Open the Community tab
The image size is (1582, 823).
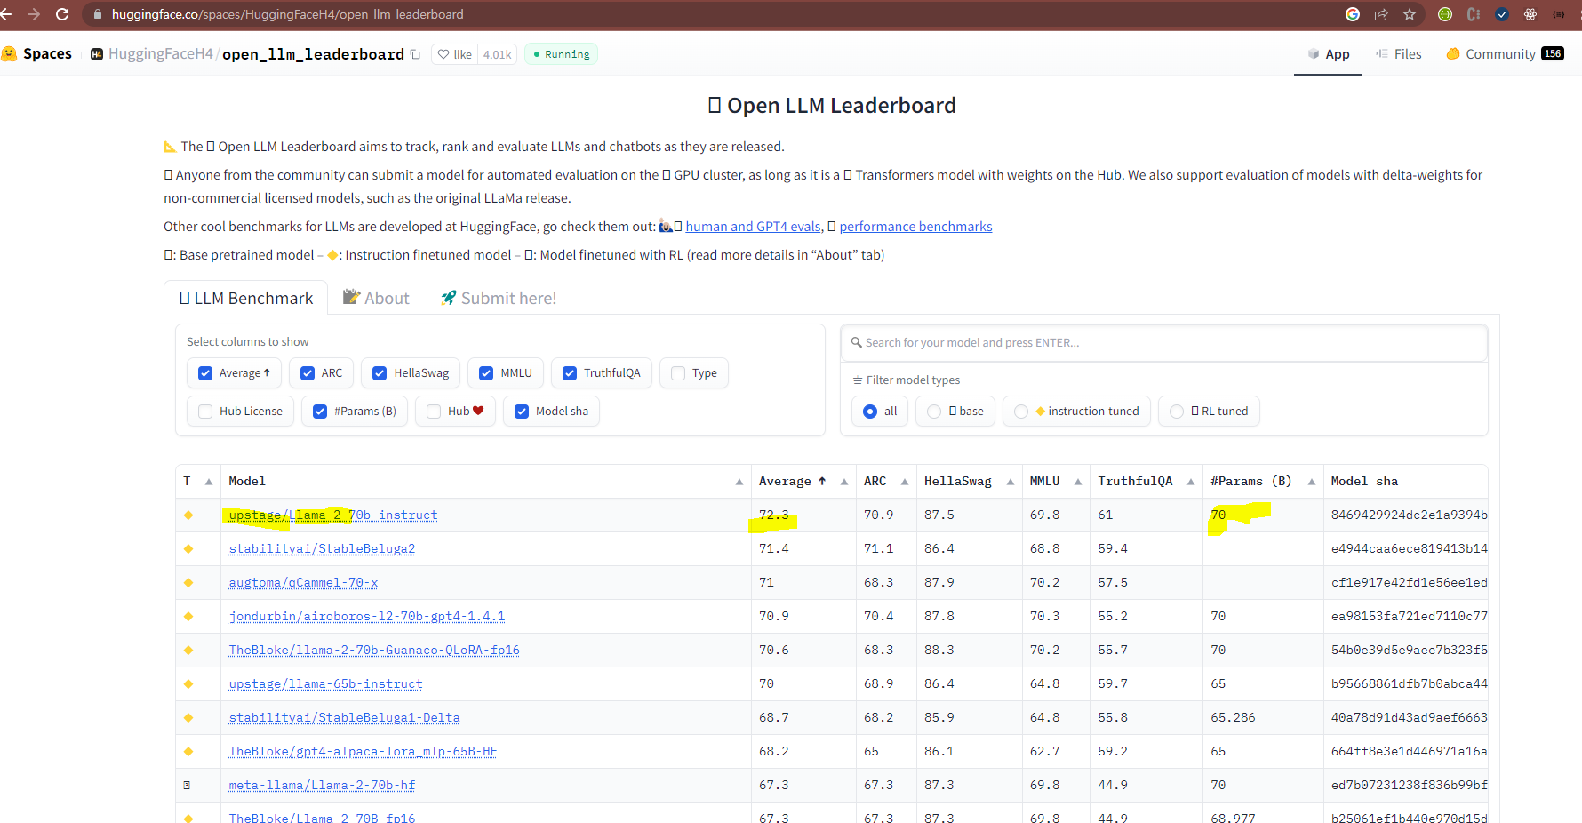[1505, 54]
